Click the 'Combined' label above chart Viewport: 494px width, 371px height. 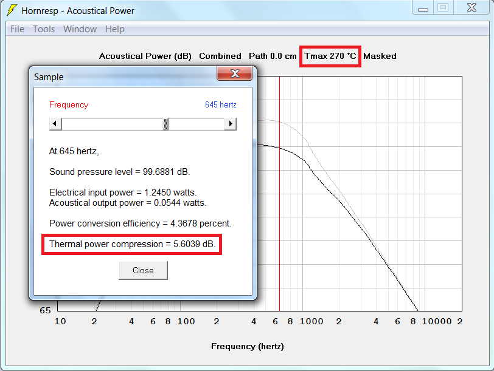point(220,56)
